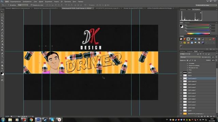Image resolution: width=218 pixels, height=122 pixels.
Task: Click the red R slider in Color panel
Action: pos(198,25)
